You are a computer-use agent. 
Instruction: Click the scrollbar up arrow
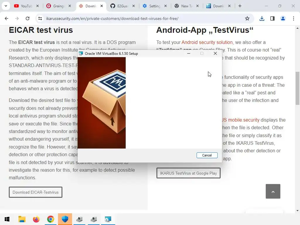[x=298, y=28]
